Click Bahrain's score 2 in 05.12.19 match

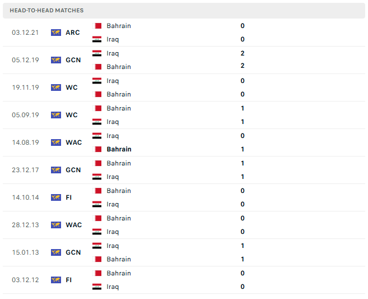pyautogui.click(x=243, y=66)
